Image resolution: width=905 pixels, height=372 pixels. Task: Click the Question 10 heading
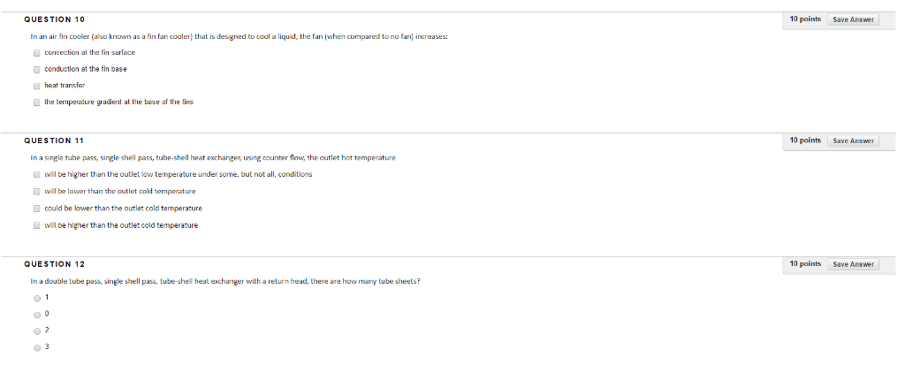pyautogui.click(x=55, y=19)
